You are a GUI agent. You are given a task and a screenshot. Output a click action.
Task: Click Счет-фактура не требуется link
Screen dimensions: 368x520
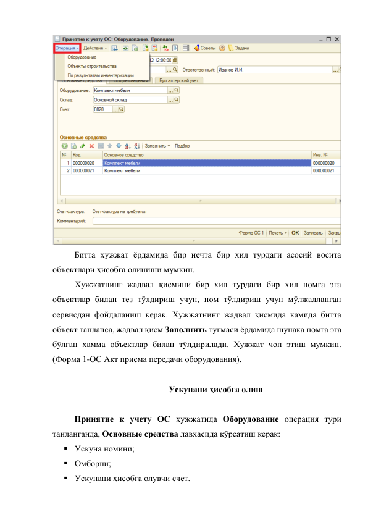click(x=119, y=212)
